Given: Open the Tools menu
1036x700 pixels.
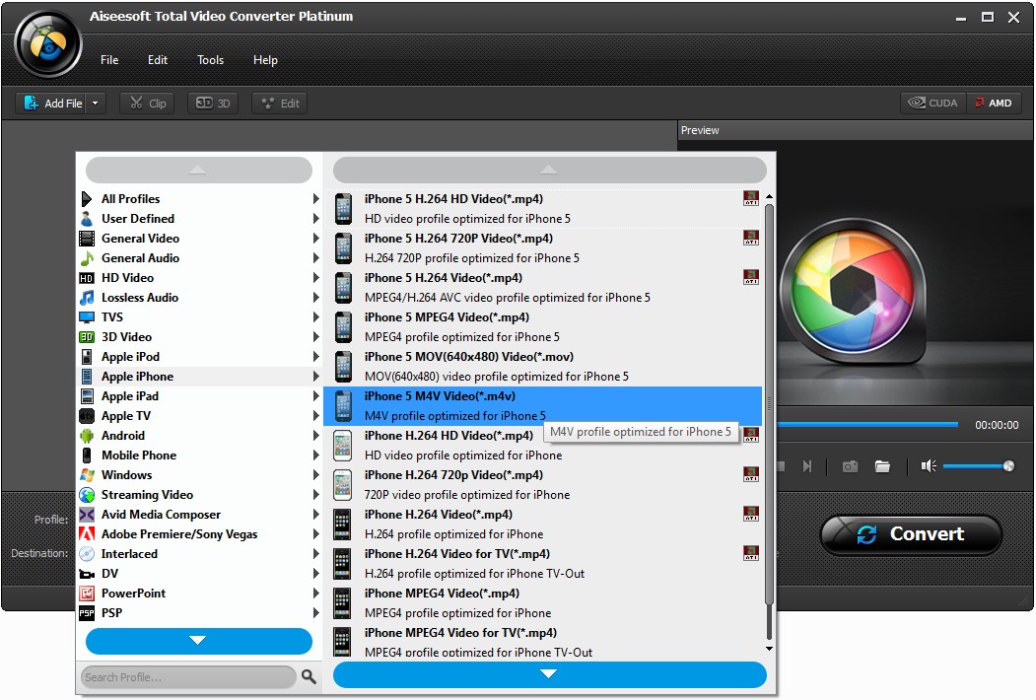Looking at the screenshot, I should click(x=210, y=60).
